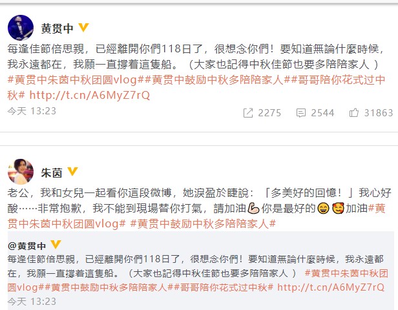The image size is (398, 310).
Task: Open the username 黄贯中 at top
Action: point(57,28)
